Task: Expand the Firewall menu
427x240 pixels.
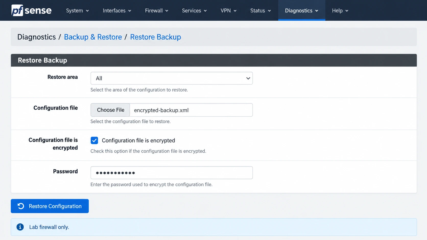Action: (157, 10)
